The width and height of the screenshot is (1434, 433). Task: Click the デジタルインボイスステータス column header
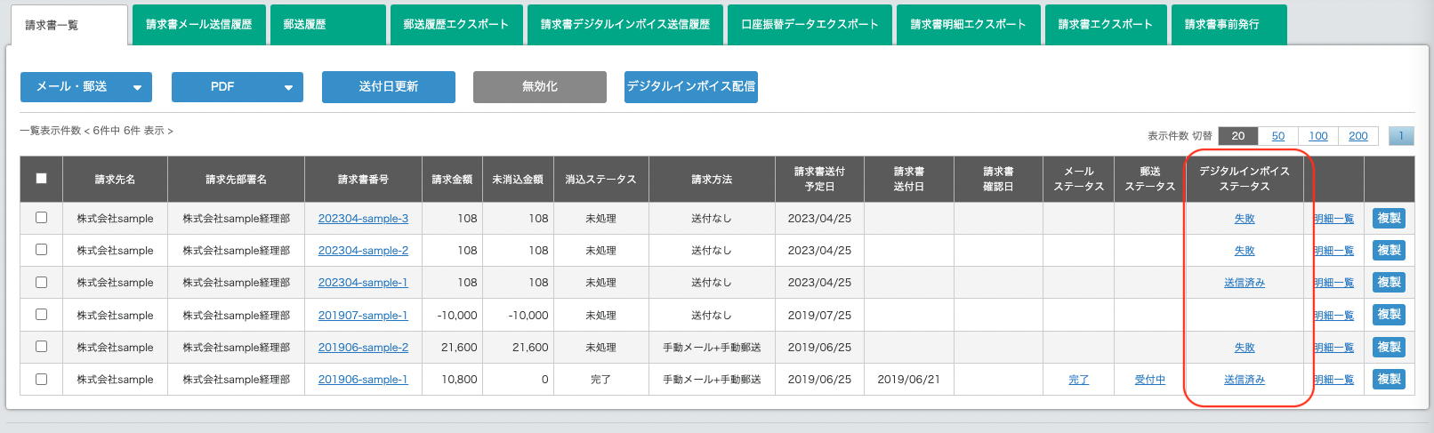[x=1245, y=179]
